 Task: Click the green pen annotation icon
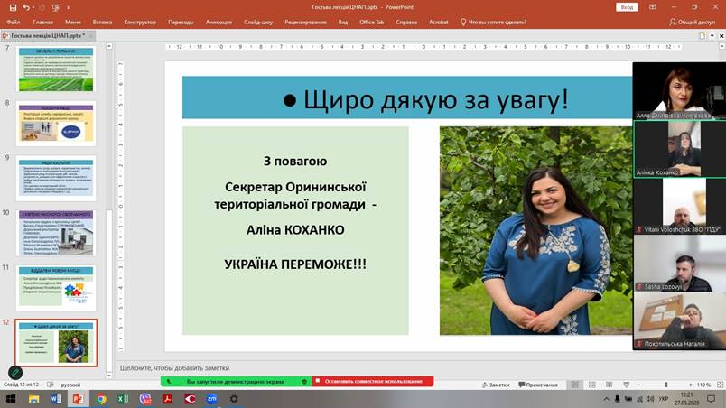(15, 372)
